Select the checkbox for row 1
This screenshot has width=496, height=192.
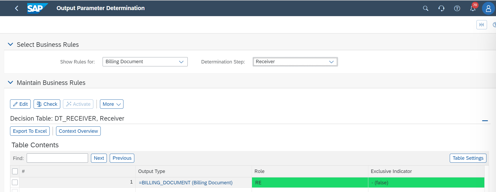click(15, 182)
